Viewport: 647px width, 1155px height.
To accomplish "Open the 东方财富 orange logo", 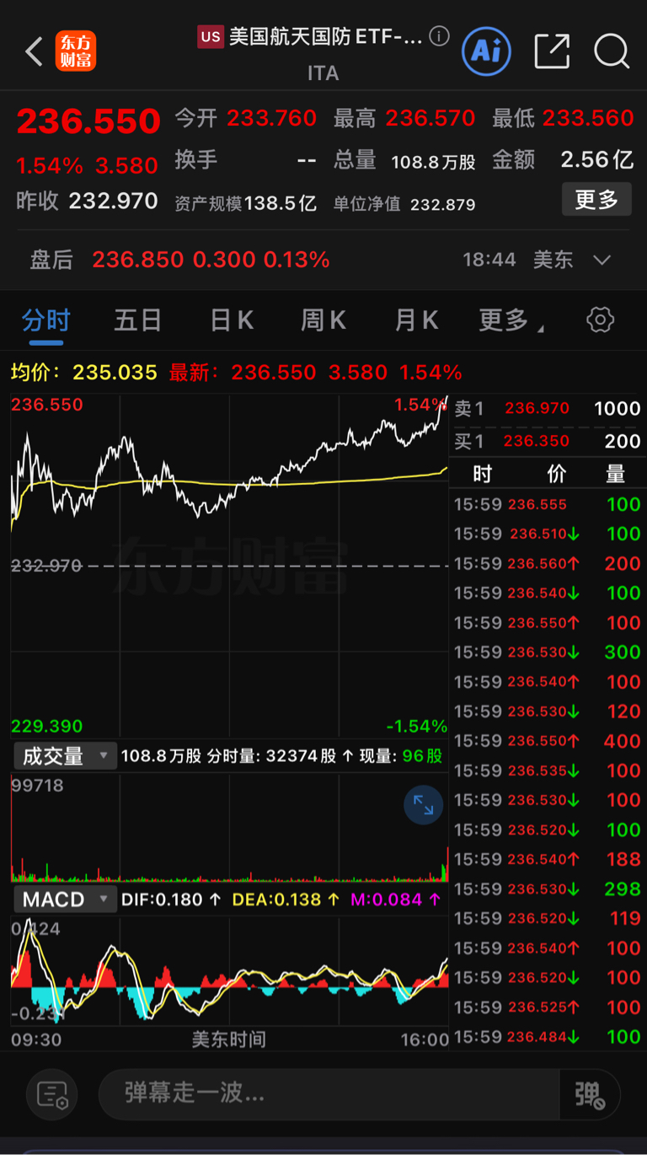I will pyautogui.click(x=76, y=51).
